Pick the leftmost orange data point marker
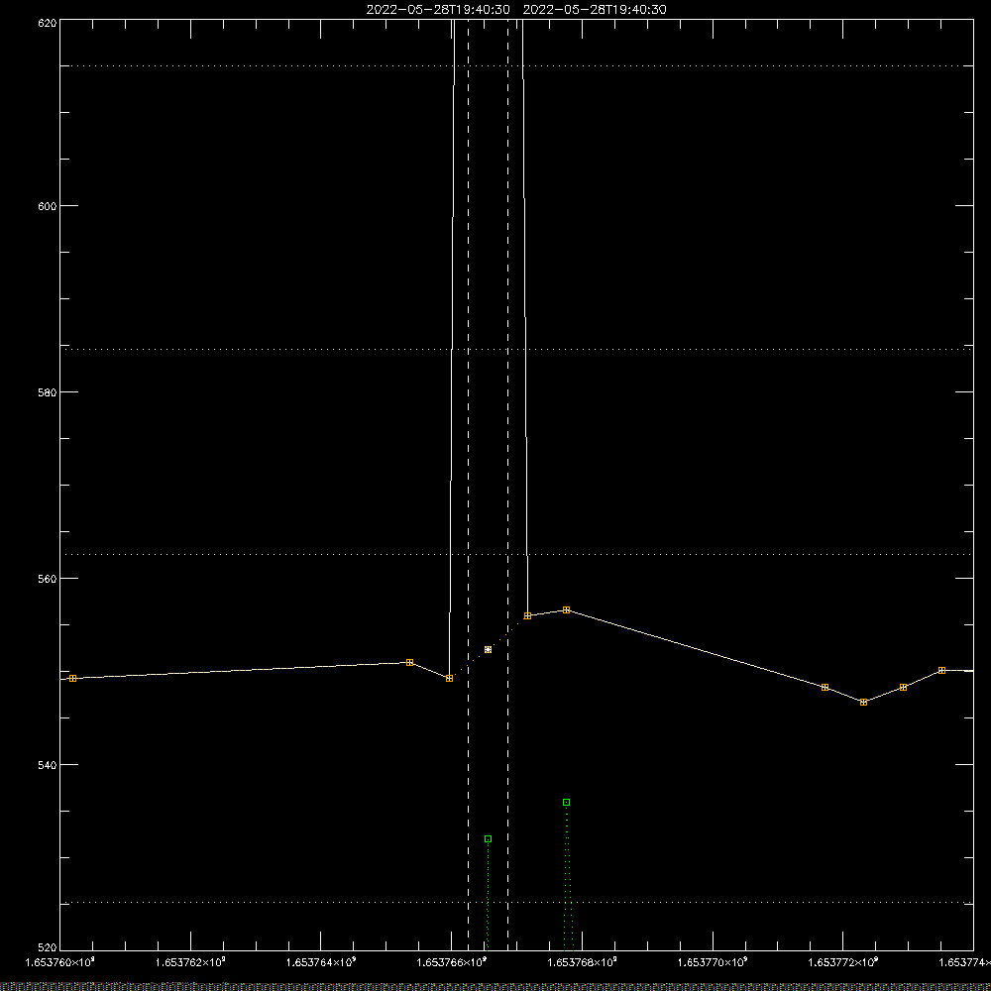Screen dimensions: 991x991 pyautogui.click(x=72, y=678)
